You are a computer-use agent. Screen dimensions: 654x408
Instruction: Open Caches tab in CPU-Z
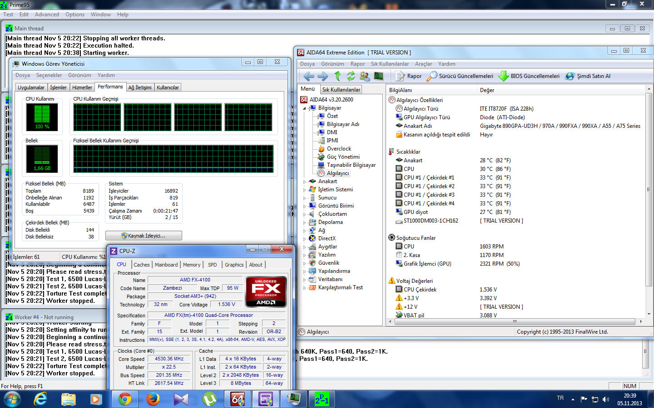coord(142,265)
